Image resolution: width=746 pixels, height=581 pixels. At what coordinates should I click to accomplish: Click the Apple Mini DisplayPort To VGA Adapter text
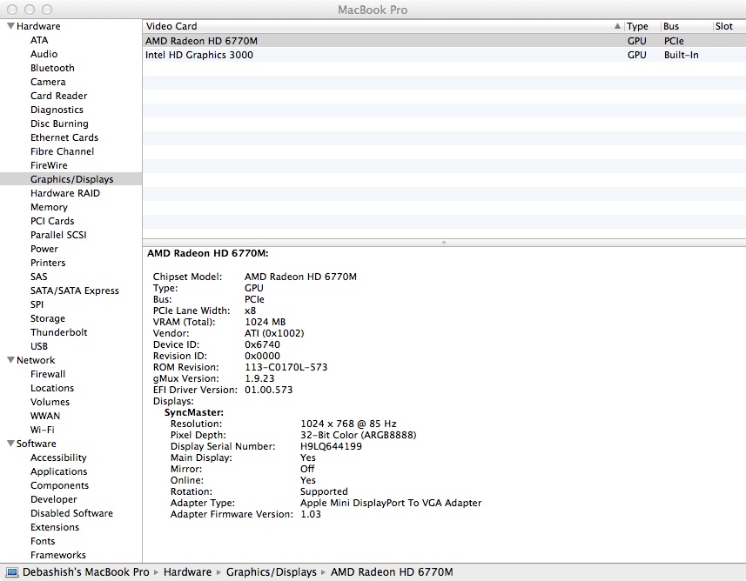point(391,503)
